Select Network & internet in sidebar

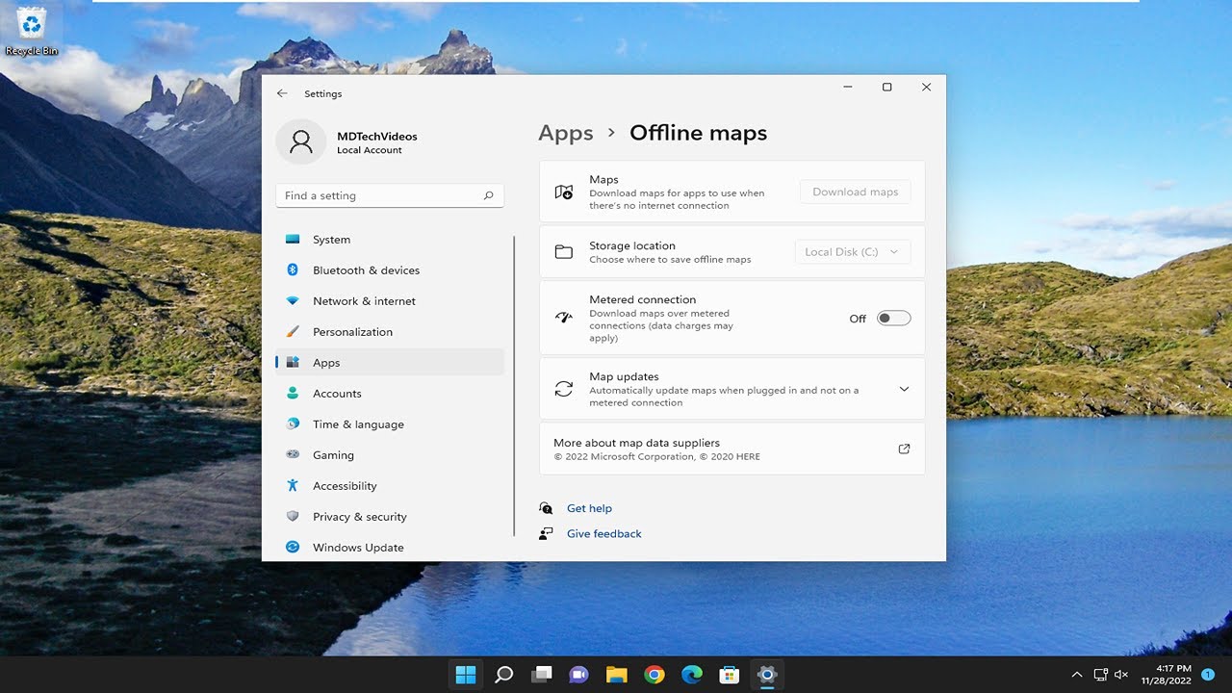(x=390, y=301)
